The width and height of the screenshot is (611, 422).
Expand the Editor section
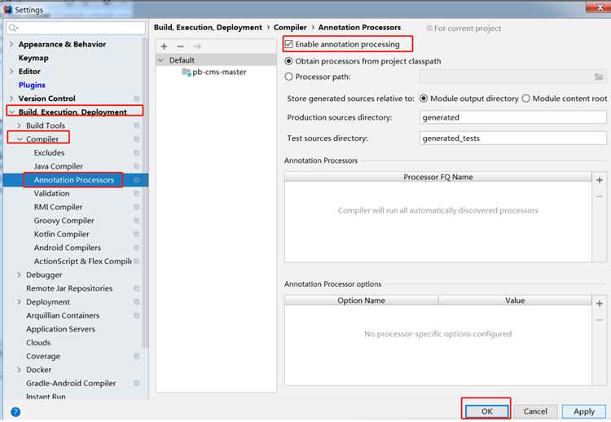[x=11, y=72]
